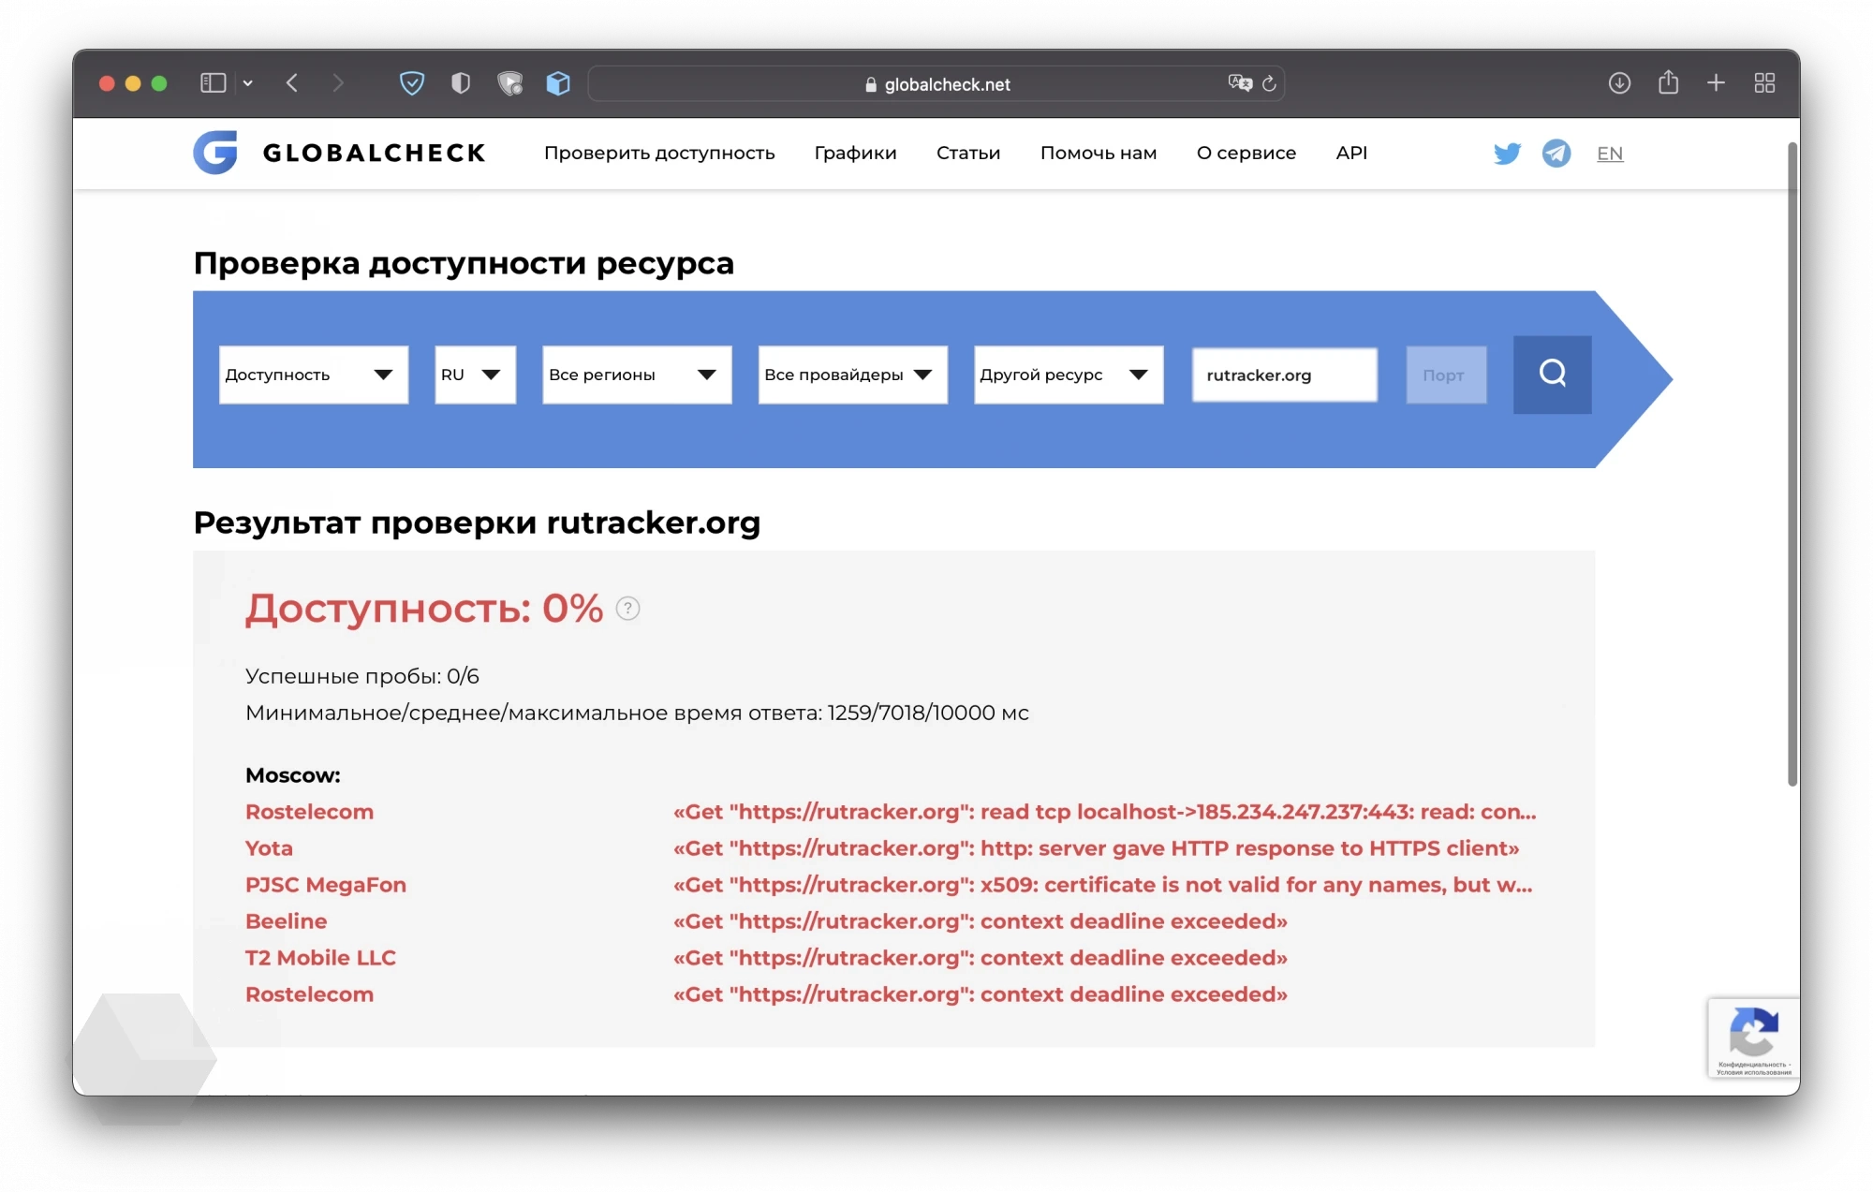Expand the Доступность check type dropdown
Screen dimensions: 1873x1192
point(314,375)
